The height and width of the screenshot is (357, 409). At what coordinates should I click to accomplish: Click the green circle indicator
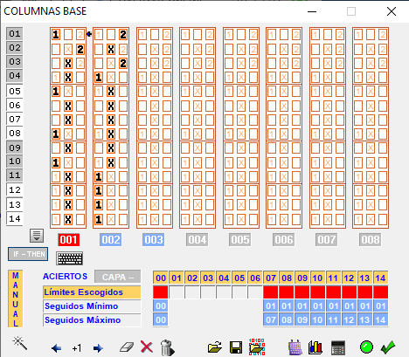point(366,347)
